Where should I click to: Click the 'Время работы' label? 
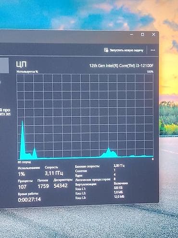click(28, 194)
